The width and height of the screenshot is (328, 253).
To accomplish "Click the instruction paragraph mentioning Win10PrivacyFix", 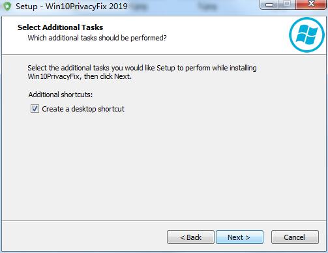I will point(142,72).
